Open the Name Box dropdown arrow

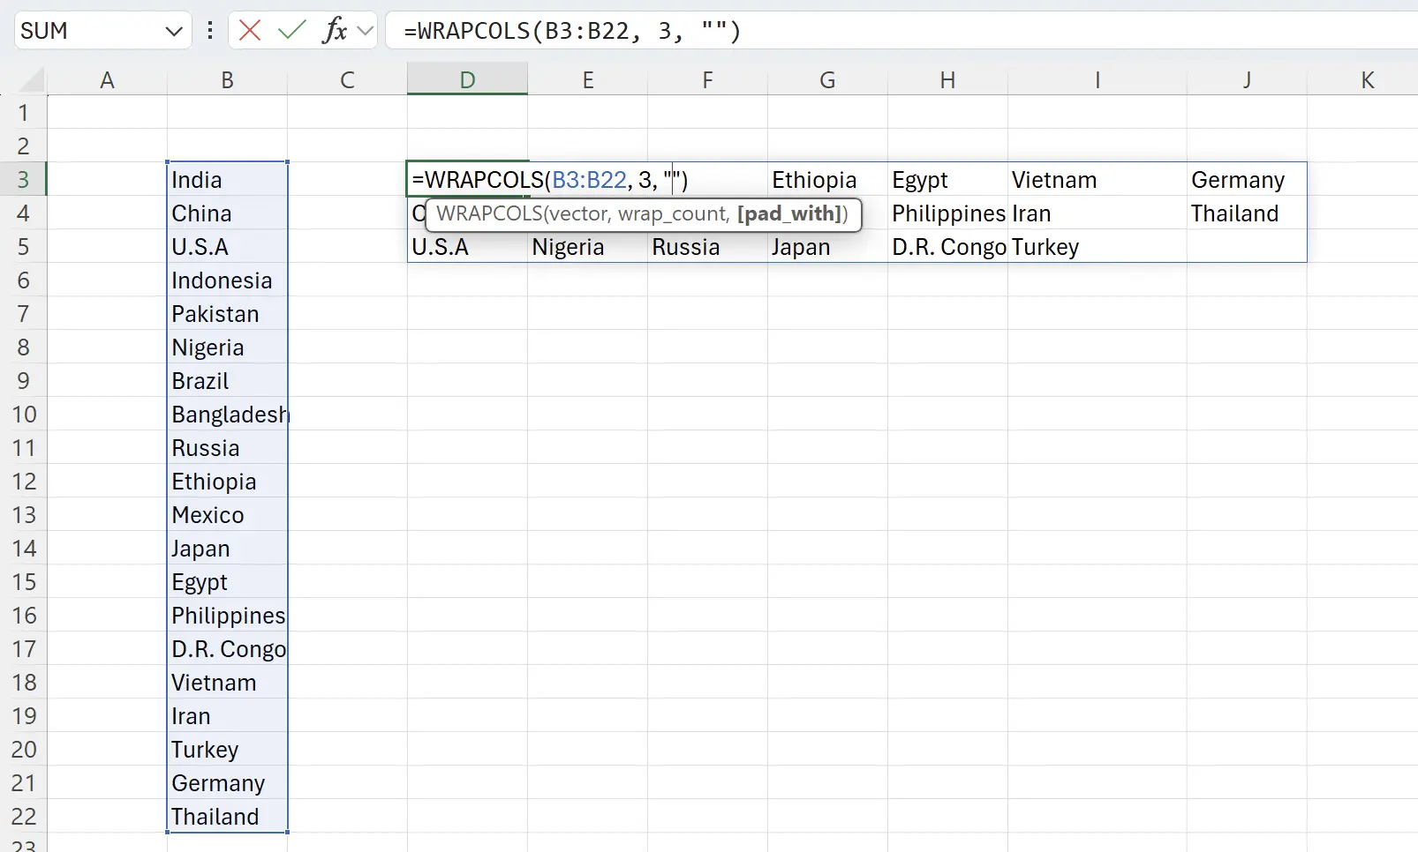pyautogui.click(x=173, y=30)
